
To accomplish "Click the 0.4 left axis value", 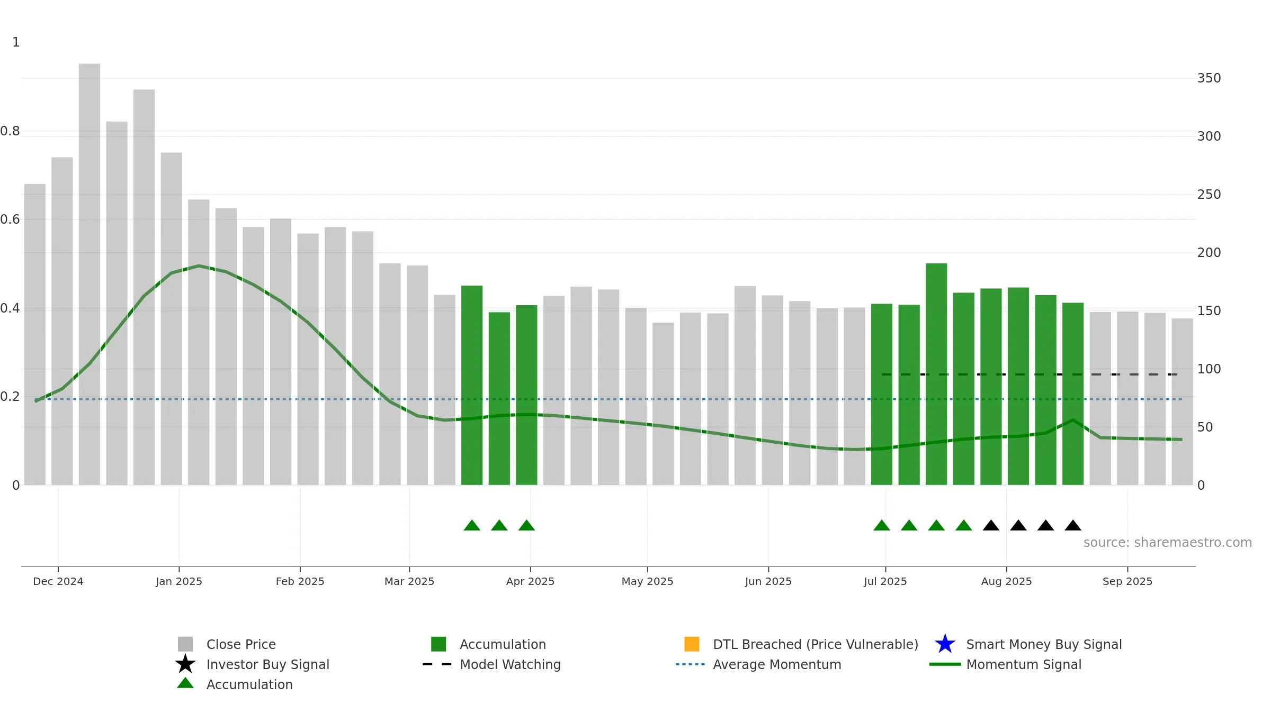I will pyautogui.click(x=10, y=308).
